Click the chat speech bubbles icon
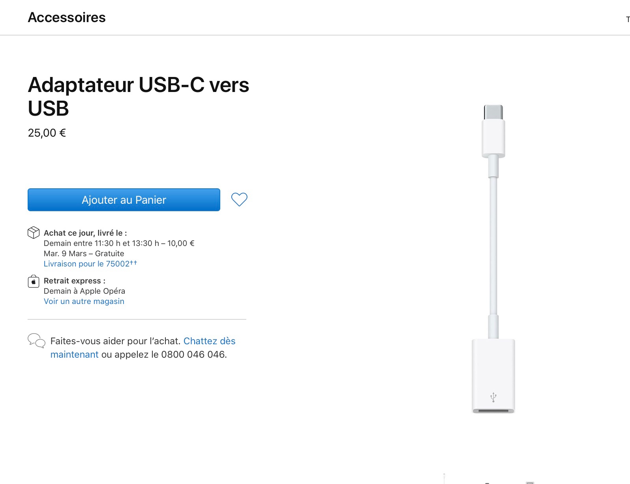 coord(36,341)
